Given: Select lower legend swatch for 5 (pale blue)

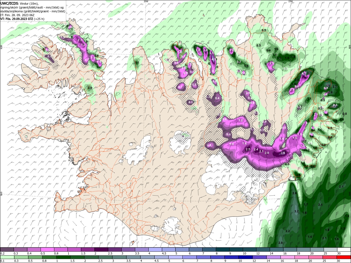Looking at the screenshot, I should point(175,257).
